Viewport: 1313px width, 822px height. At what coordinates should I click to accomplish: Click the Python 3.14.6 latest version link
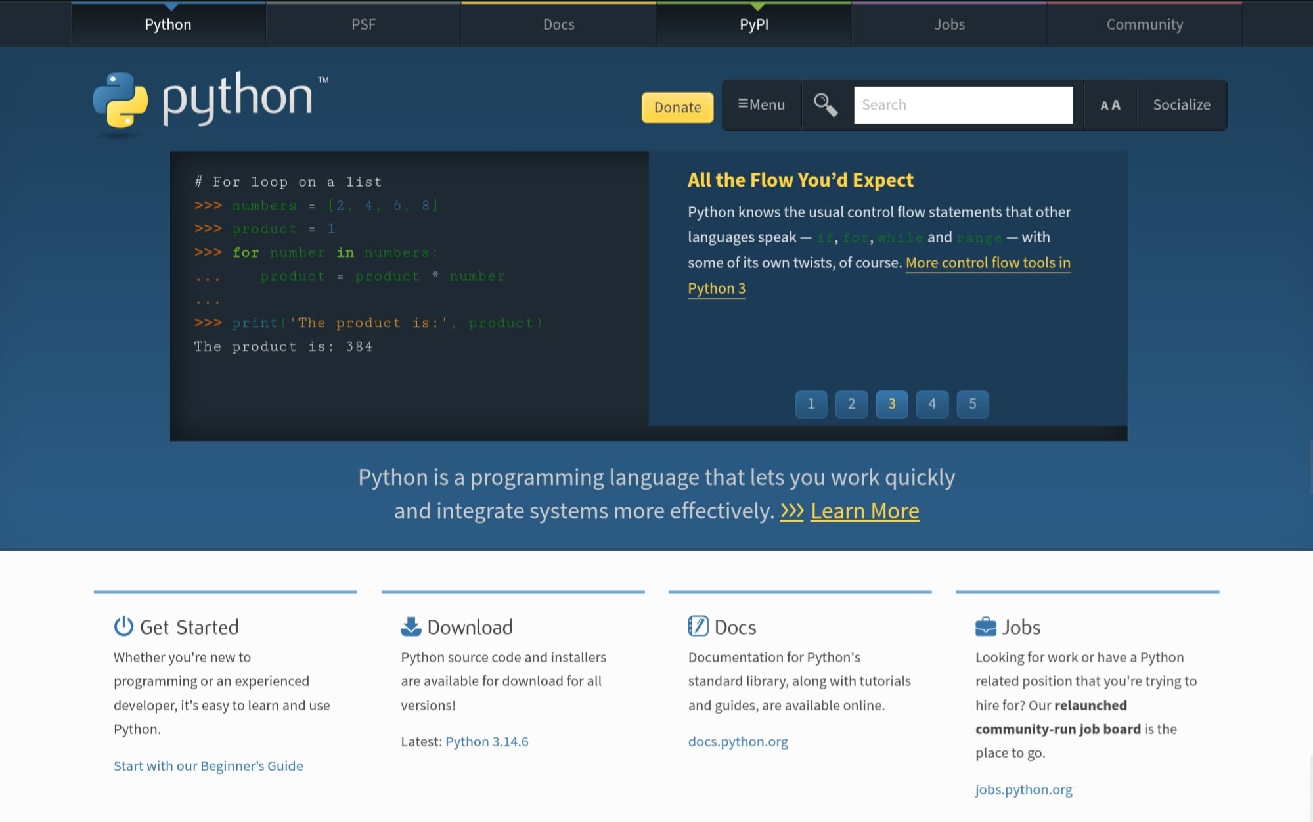pos(487,742)
